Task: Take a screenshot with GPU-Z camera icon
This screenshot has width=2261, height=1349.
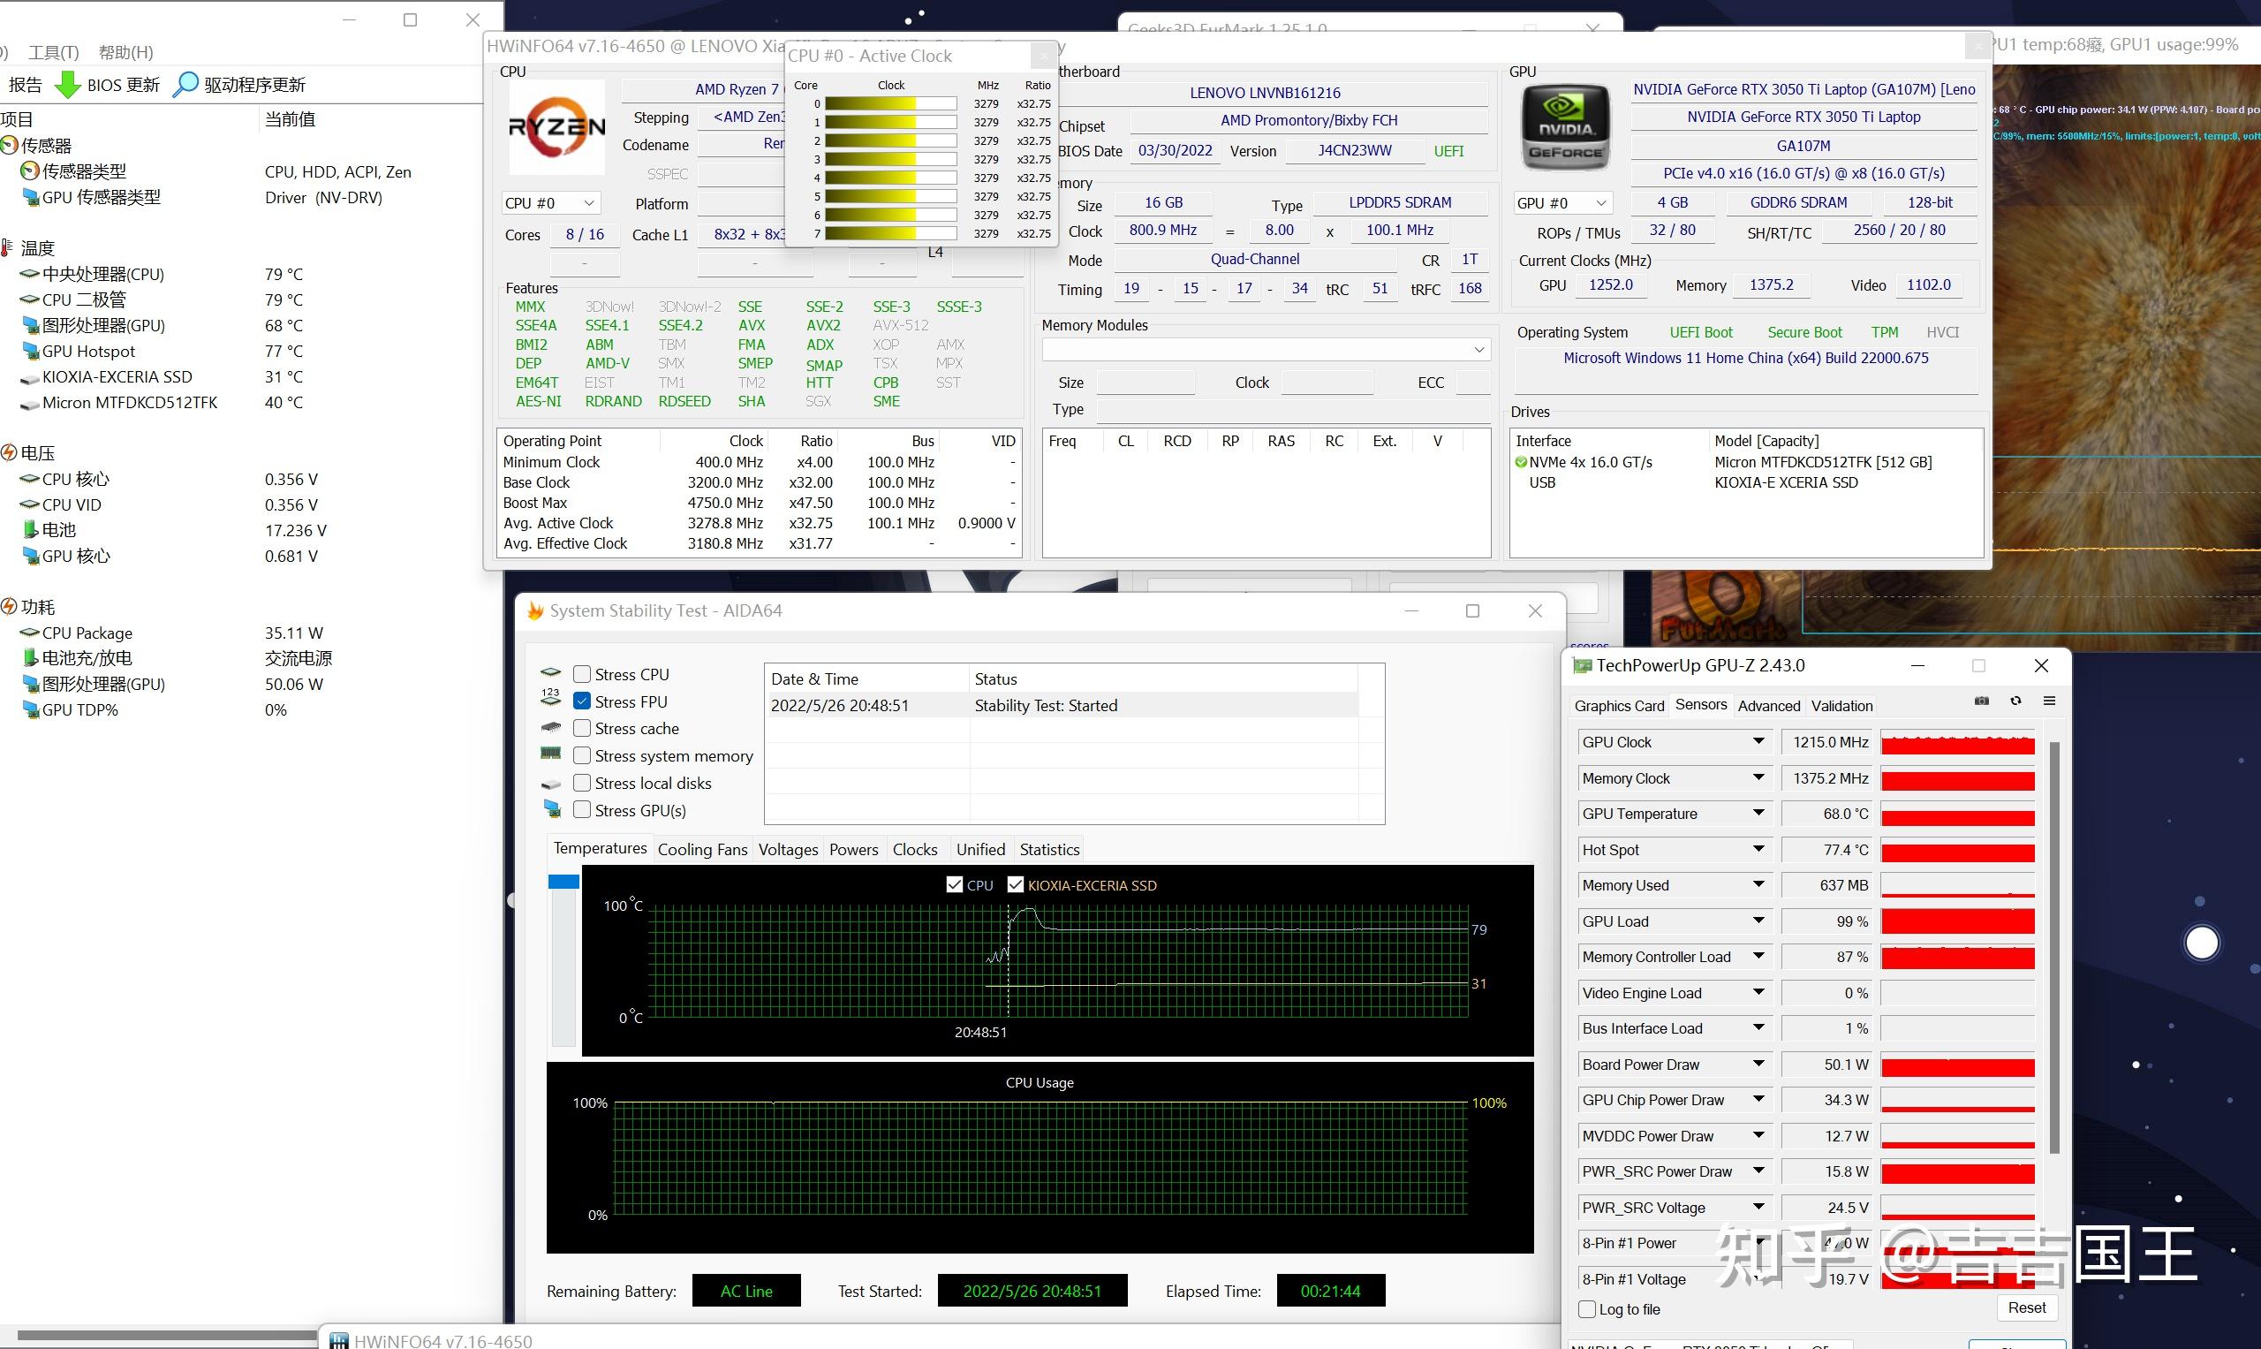Action: [x=1982, y=701]
